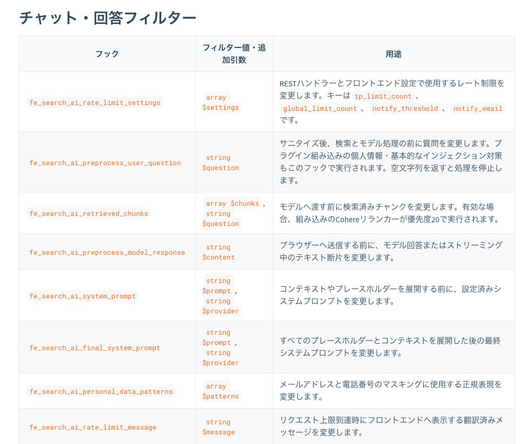The image size is (532, 444).
Task: Click the notify_email key code
Action: pos(478,108)
